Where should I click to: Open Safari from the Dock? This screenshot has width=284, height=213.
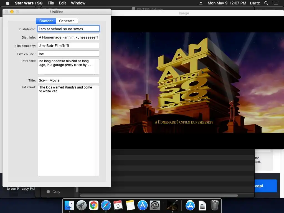pos(106,206)
